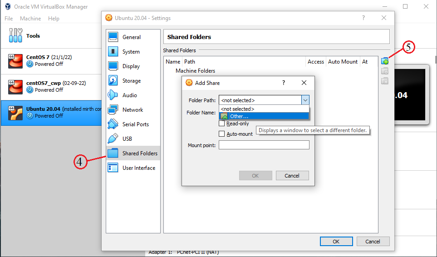Choose the <not selected> dropdown list option
437x257 pixels.
pyautogui.click(x=264, y=109)
